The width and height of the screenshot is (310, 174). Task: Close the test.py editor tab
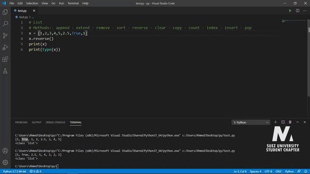tap(34, 11)
